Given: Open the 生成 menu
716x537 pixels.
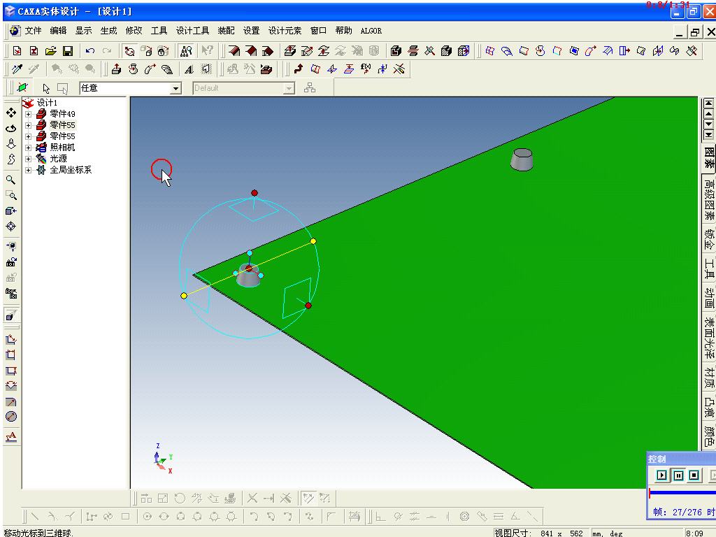Looking at the screenshot, I should click(x=108, y=31).
